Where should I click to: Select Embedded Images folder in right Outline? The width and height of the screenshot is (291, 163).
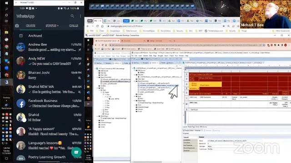(142, 107)
